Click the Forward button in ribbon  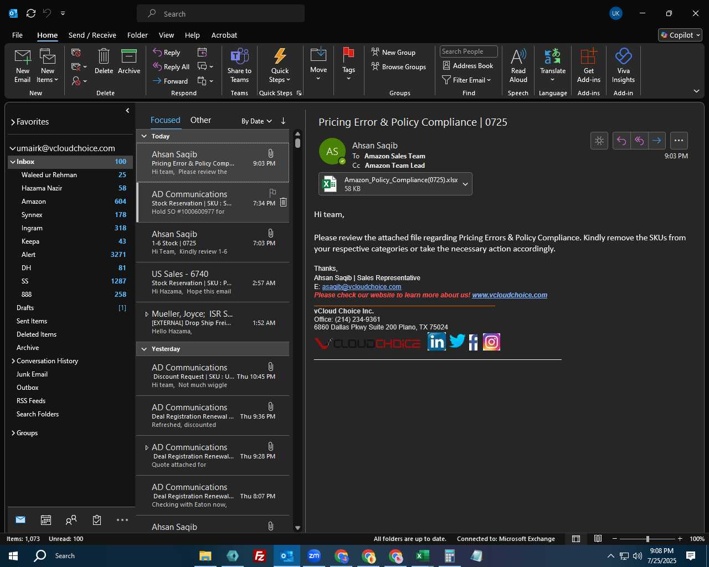click(171, 81)
